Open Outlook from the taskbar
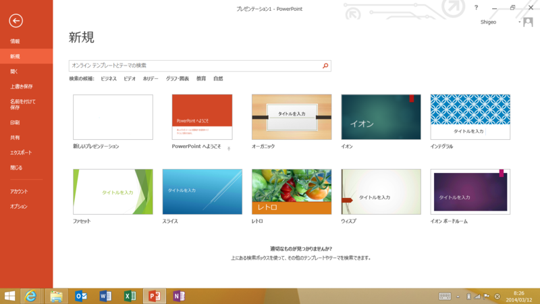 81,296
